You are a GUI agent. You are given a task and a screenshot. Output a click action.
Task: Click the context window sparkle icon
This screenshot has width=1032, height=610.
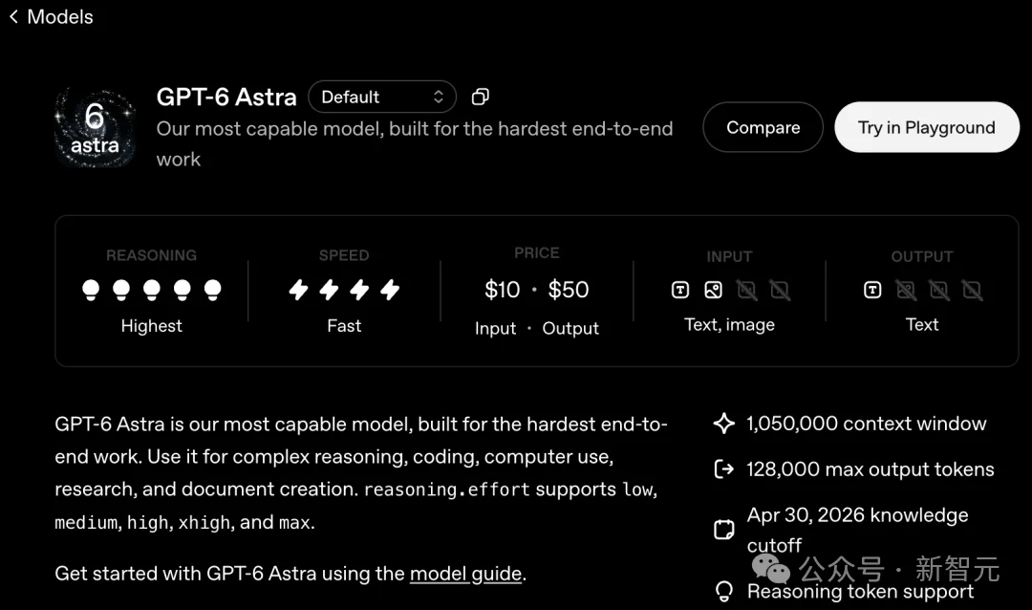coord(724,423)
